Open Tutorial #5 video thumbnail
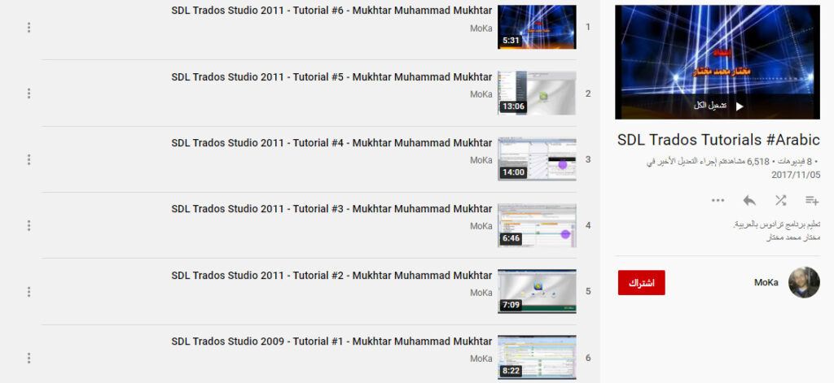834x383 pixels. tap(537, 93)
